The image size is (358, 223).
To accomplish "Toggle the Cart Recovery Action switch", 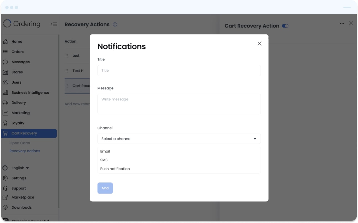I will tap(285, 26).
